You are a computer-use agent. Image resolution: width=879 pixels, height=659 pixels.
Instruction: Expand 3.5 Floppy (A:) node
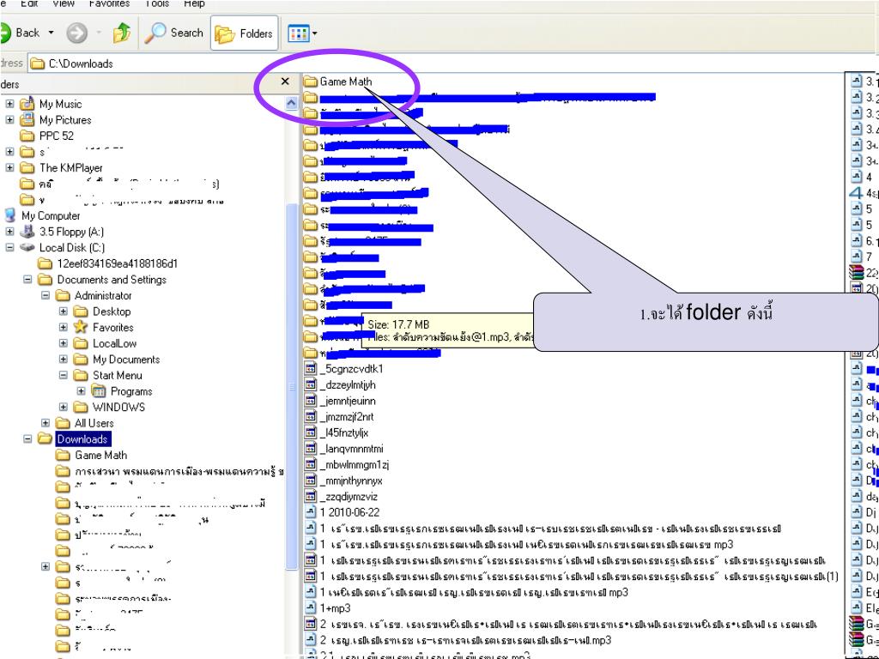(9, 232)
